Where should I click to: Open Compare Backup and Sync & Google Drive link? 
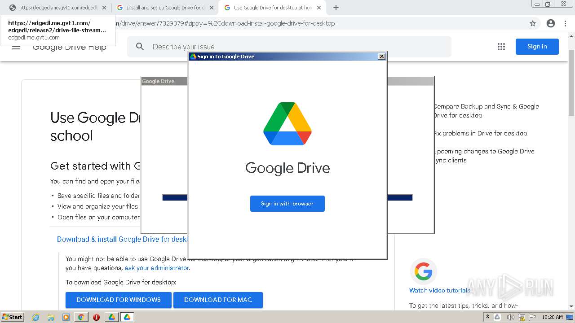486,111
